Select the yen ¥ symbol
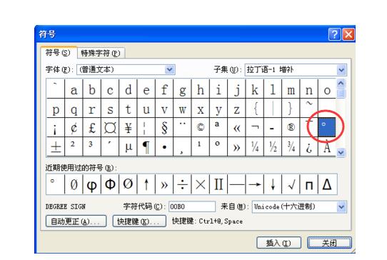 128,127
